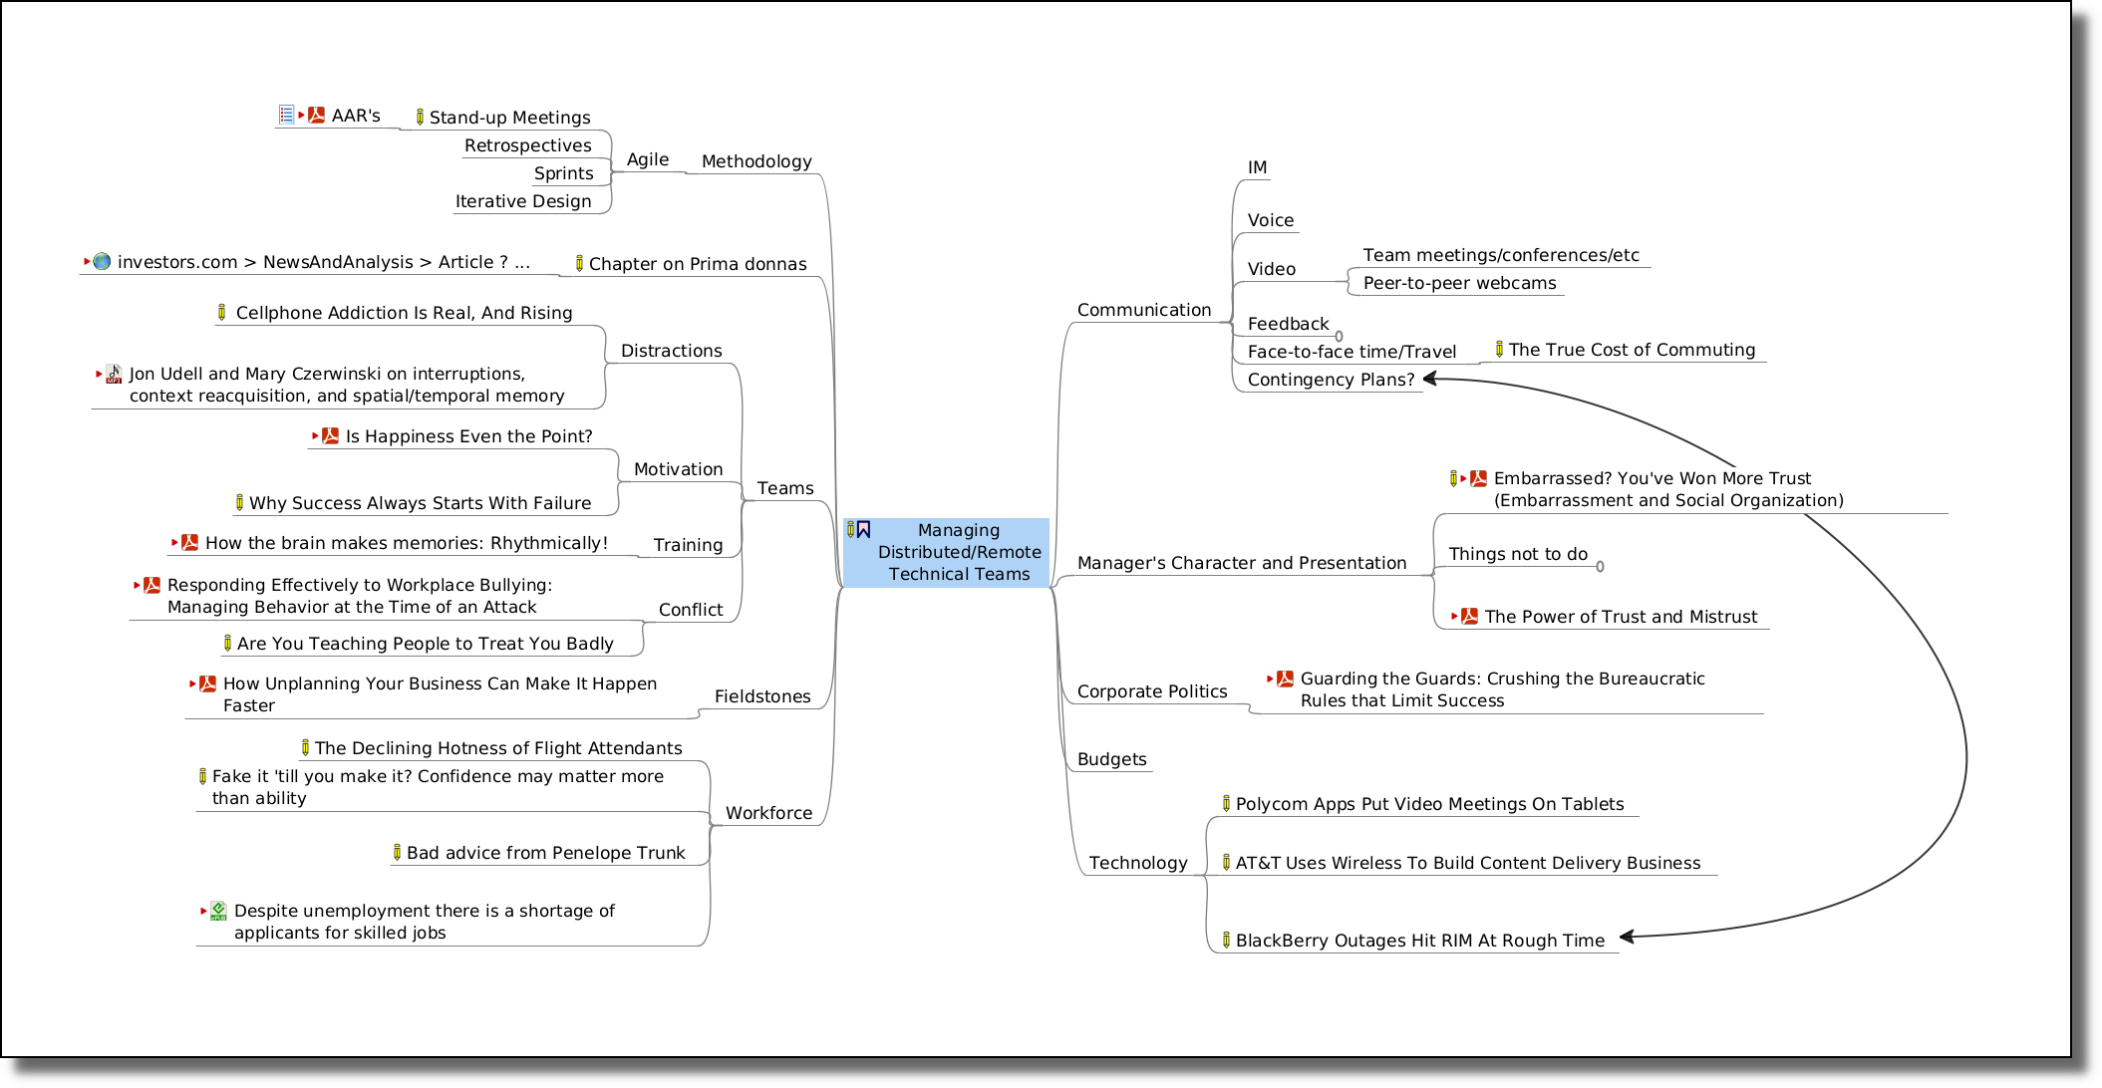
Task: Click PDF icon for Power of Trust and Mistrust
Action: [x=1469, y=617]
